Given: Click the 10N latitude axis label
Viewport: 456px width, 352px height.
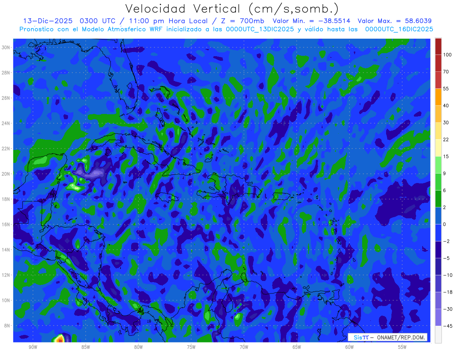Looking at the screenshot, I should coord(6,300).
